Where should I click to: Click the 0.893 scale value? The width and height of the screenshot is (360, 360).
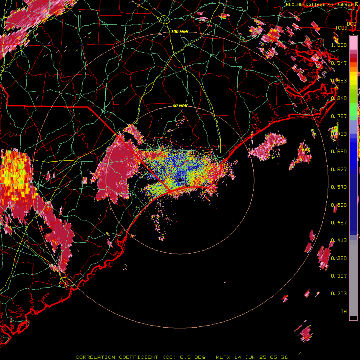339,80
